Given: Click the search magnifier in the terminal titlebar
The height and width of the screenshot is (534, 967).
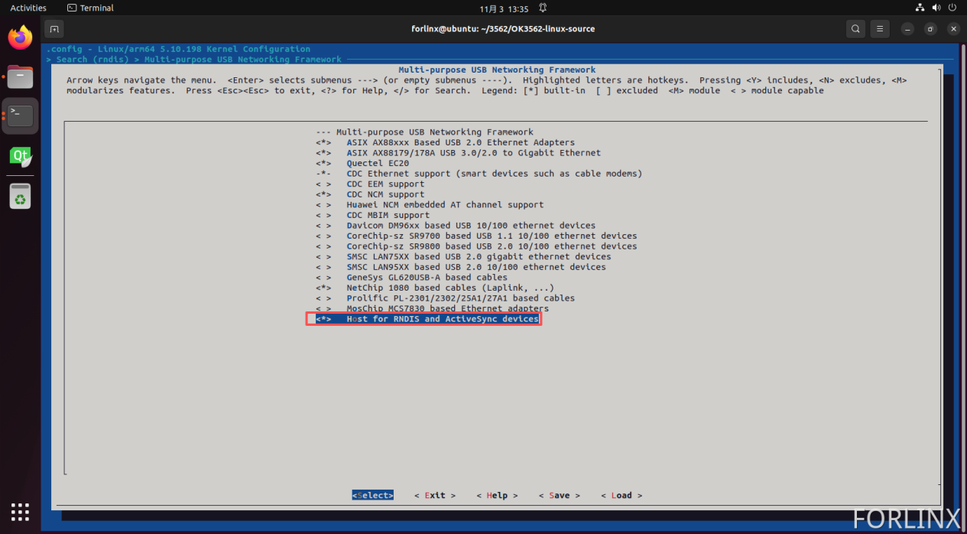Looking at the screenshot, I should click(x=855, y=28).
